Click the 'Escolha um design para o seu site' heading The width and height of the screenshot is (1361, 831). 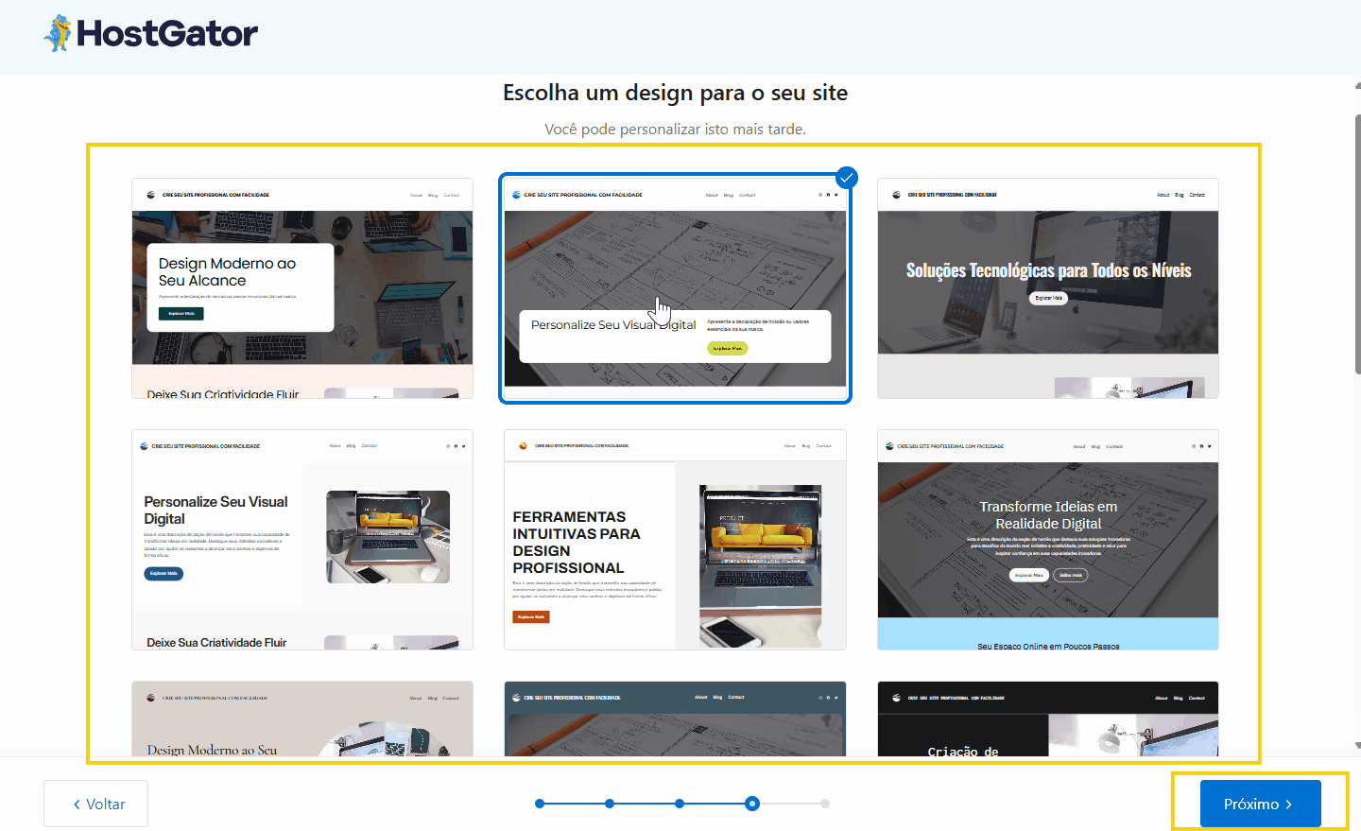(x=675, y=93)
